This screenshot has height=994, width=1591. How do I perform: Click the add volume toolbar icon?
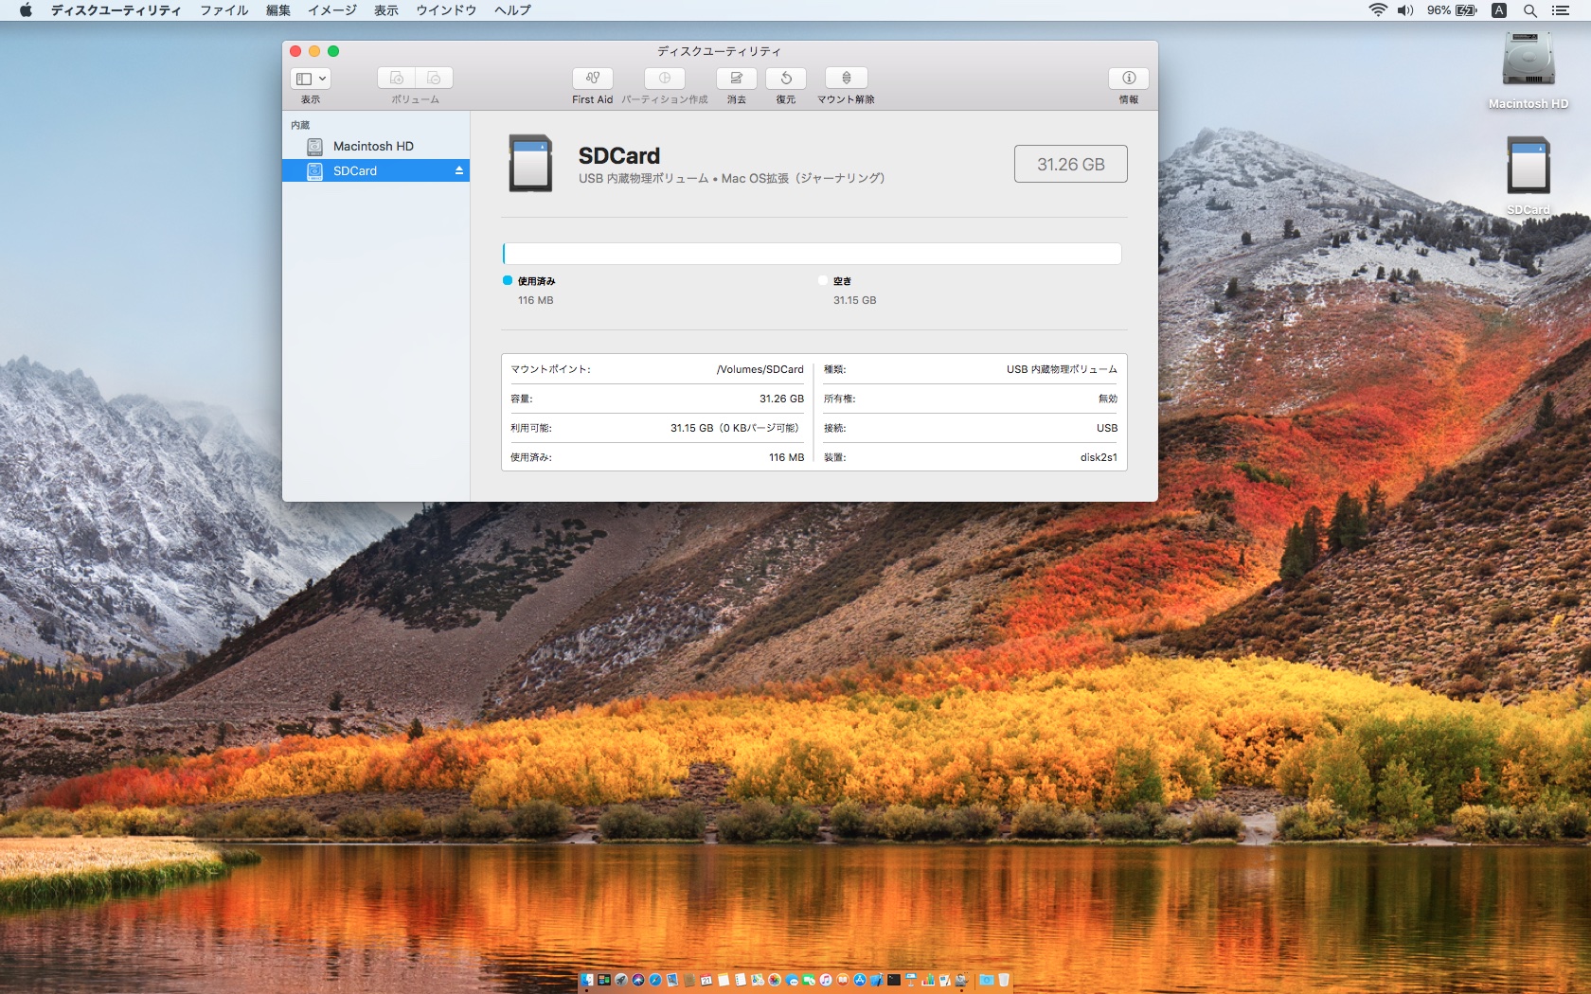397,78
